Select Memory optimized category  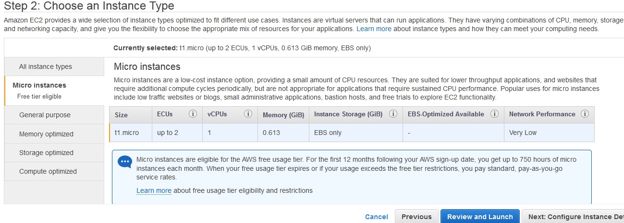(54, 134)
